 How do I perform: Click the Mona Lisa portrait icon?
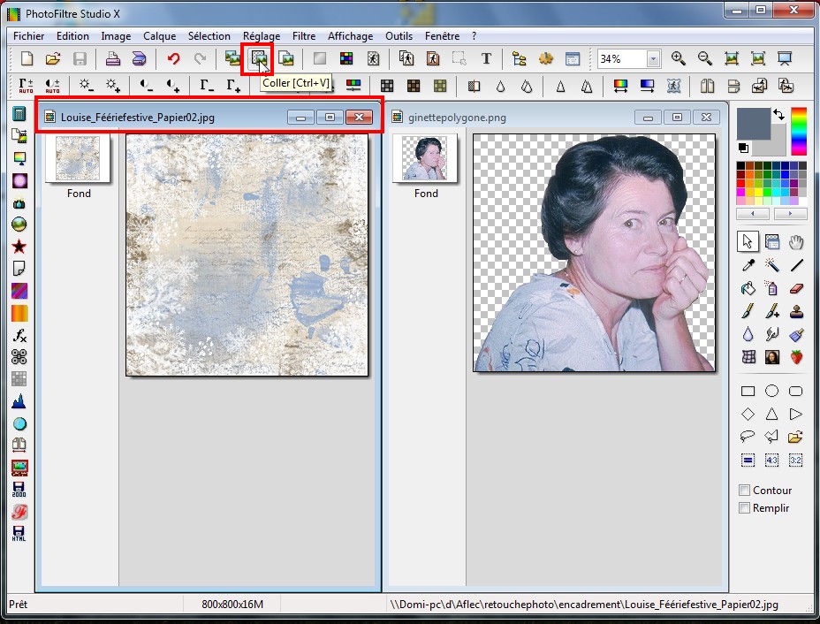point(772,357)
